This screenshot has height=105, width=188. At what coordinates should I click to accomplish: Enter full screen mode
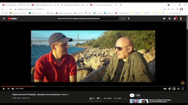183,89
